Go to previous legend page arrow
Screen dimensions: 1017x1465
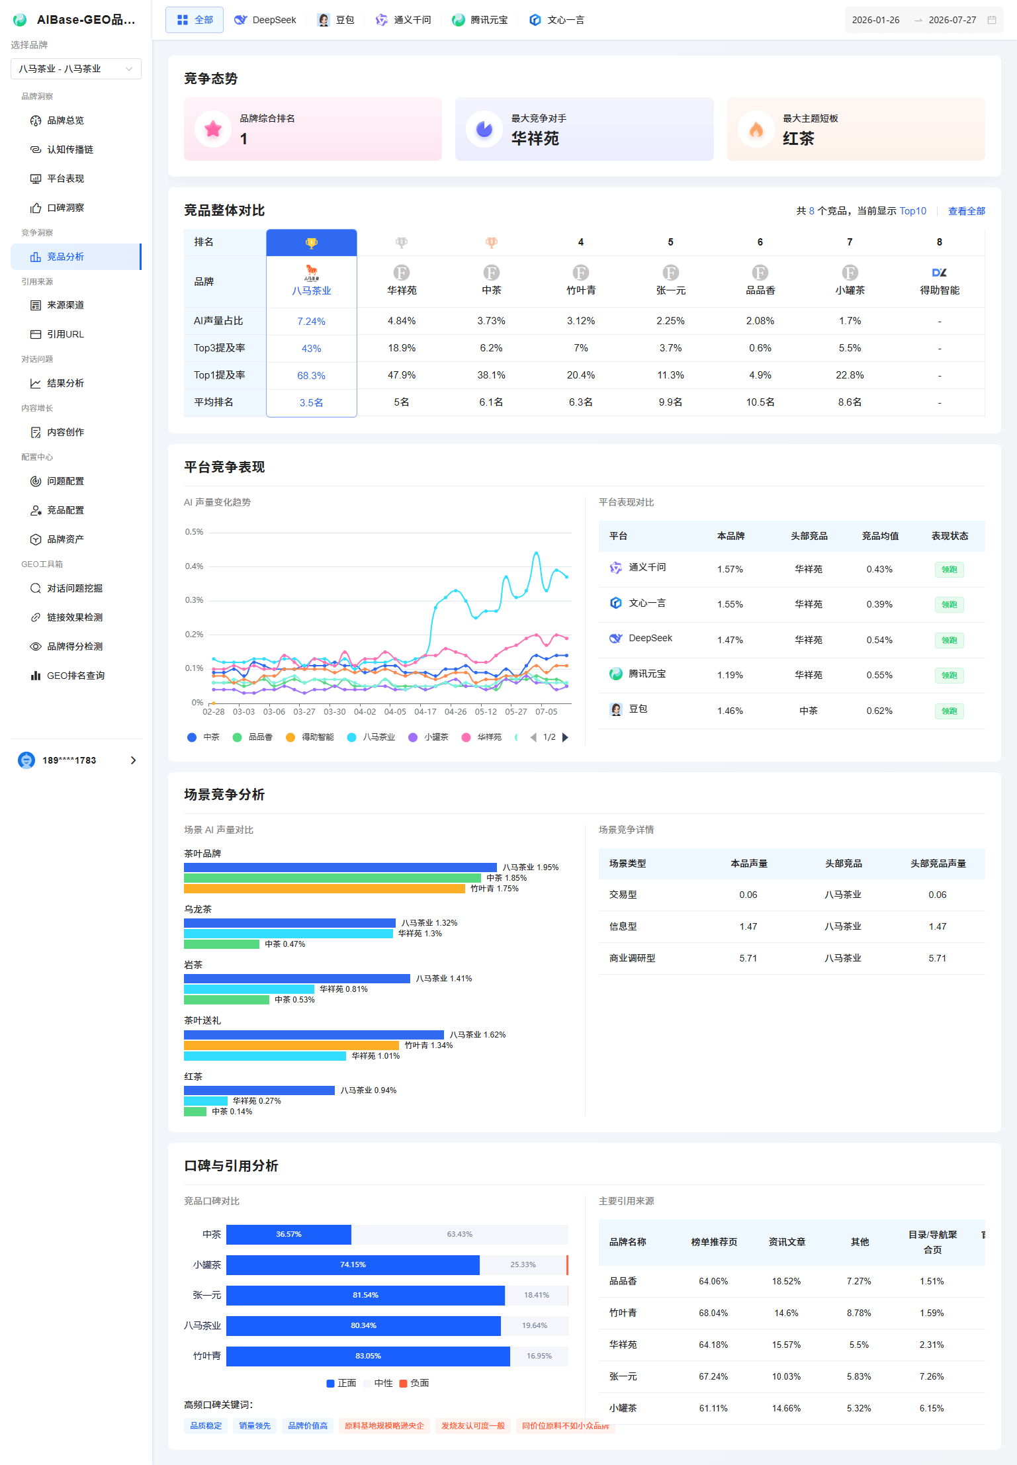coord(533,737)
